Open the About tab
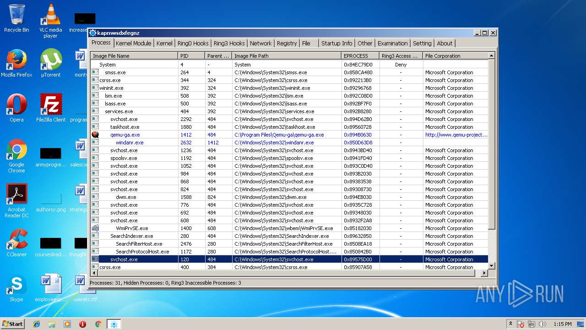This screenshot has width=586, height=330. [x=445, y=43]
